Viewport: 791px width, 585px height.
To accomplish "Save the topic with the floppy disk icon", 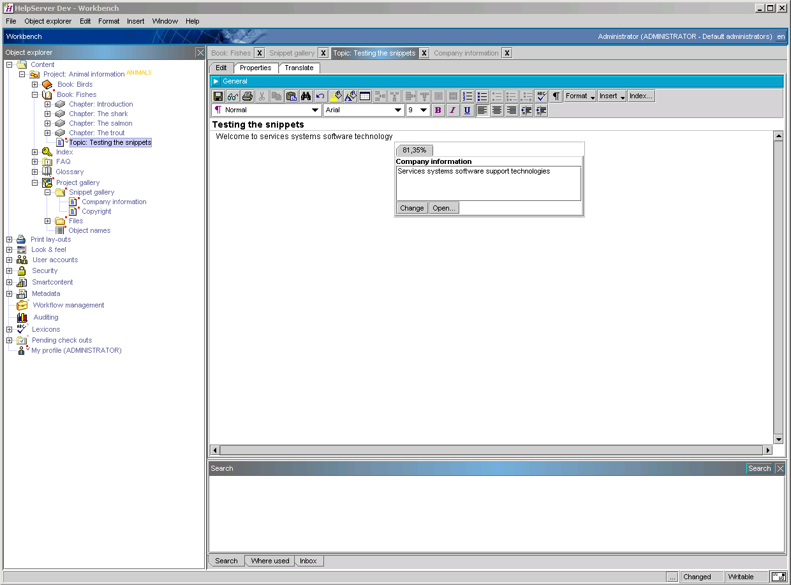I will (218, 96).
